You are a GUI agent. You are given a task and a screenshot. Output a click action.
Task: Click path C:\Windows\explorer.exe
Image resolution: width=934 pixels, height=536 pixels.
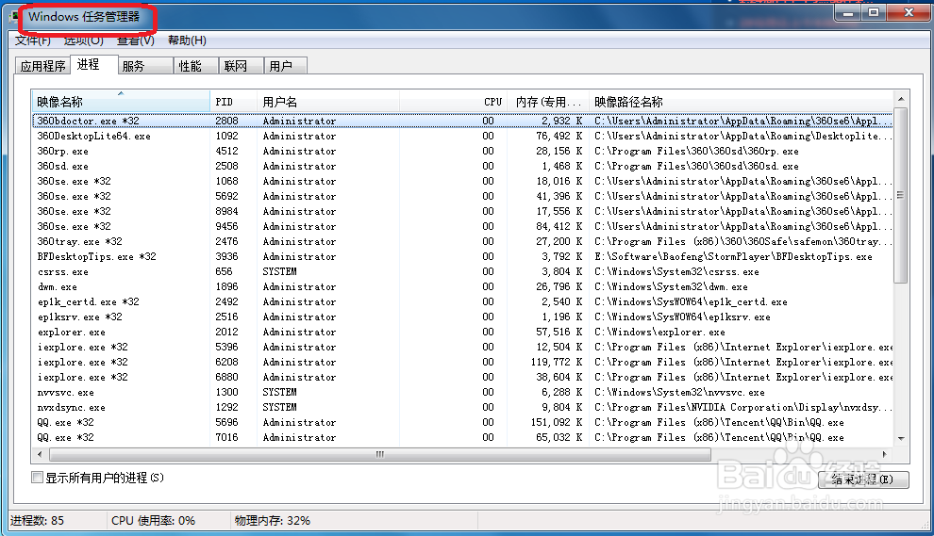click(659, 332)
